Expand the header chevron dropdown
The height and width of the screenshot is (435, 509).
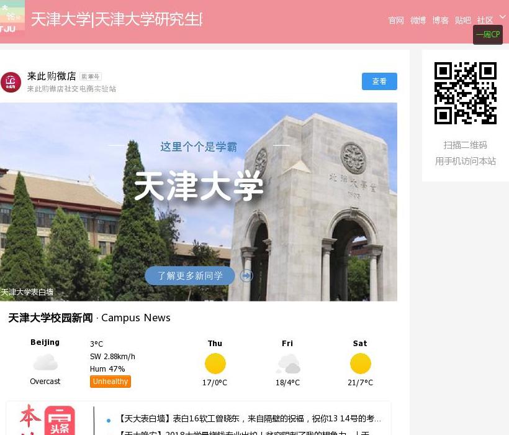[x=503, y=17]
